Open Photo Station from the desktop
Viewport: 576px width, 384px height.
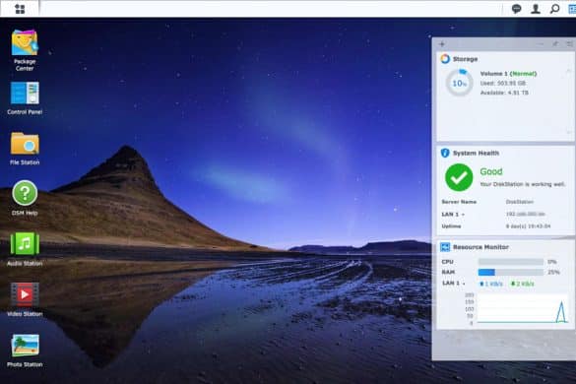(25, 351)
